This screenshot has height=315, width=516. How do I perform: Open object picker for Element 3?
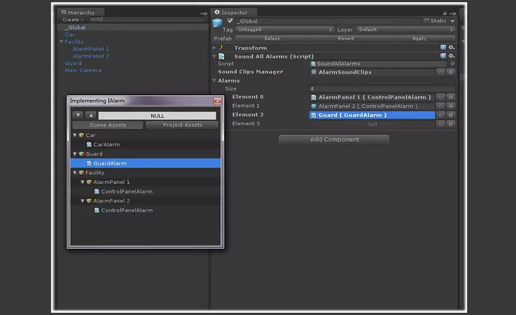coord(451,124)
